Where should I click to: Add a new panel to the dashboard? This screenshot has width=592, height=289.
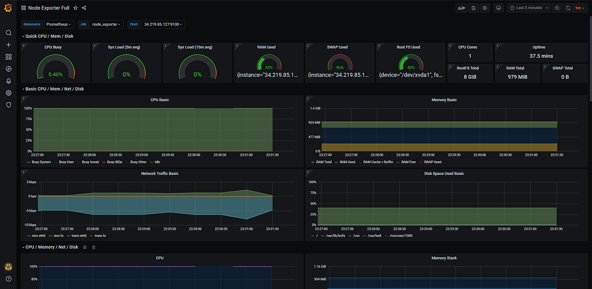tap(461, 8)
